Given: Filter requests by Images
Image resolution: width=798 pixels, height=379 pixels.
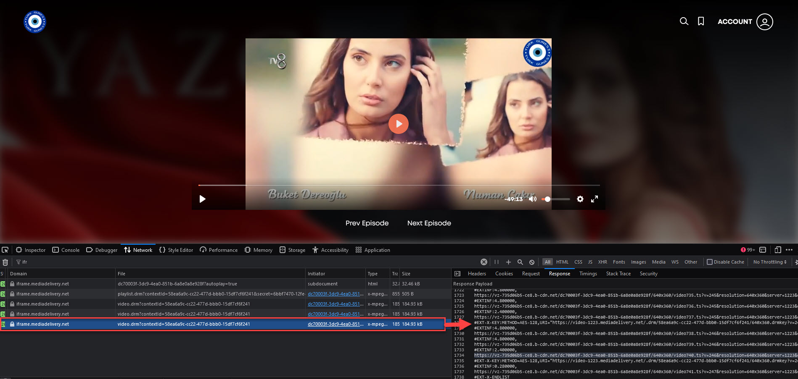Looking at the screenshot, I should (x=639, y=262).
